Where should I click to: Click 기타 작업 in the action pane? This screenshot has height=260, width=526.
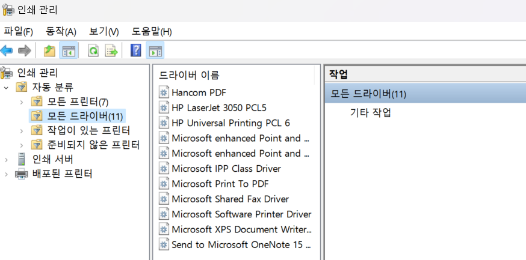click(370, 113)
